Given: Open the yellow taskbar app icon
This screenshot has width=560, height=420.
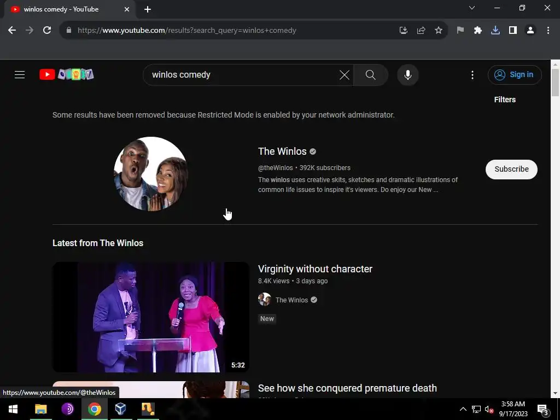Looking at the screenshot, I should (x=148, y=409).
